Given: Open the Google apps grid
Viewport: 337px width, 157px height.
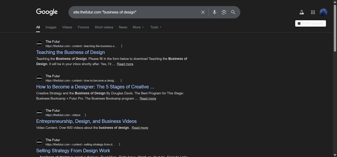Looking at the screenshot, I should click(x=313, y=12).
